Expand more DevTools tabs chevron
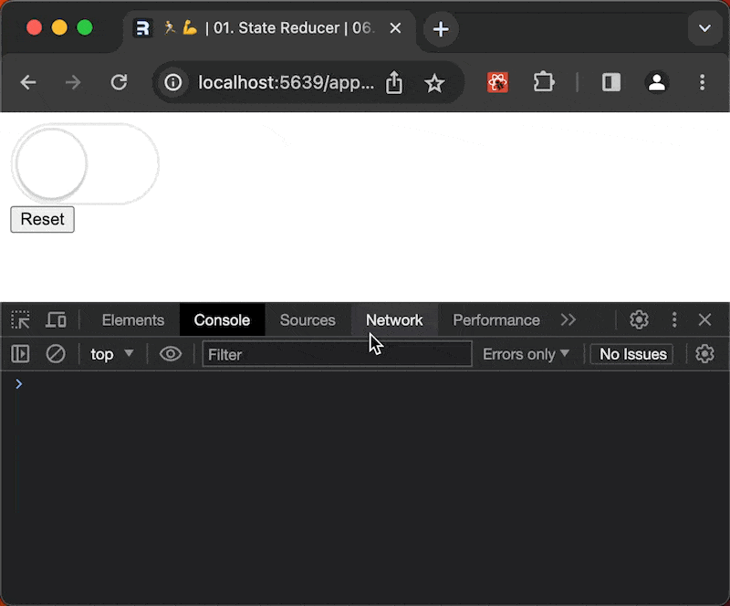730x606 pixels. pyautogui.click(x=568, y=320)
